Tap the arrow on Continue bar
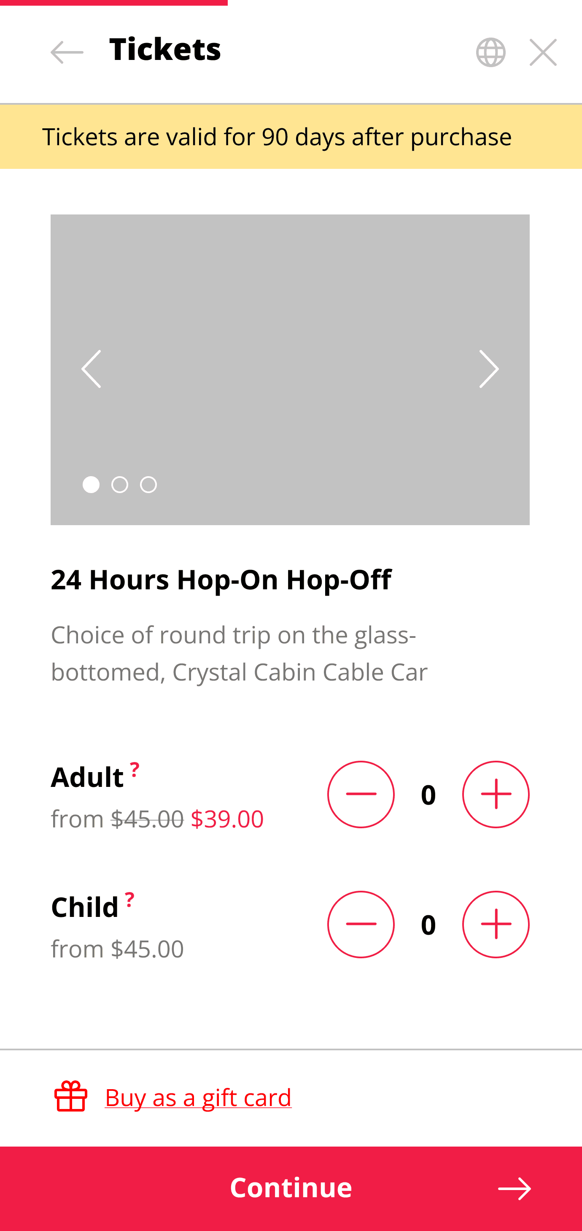The image size is (582, 1231). (514, 1188)
